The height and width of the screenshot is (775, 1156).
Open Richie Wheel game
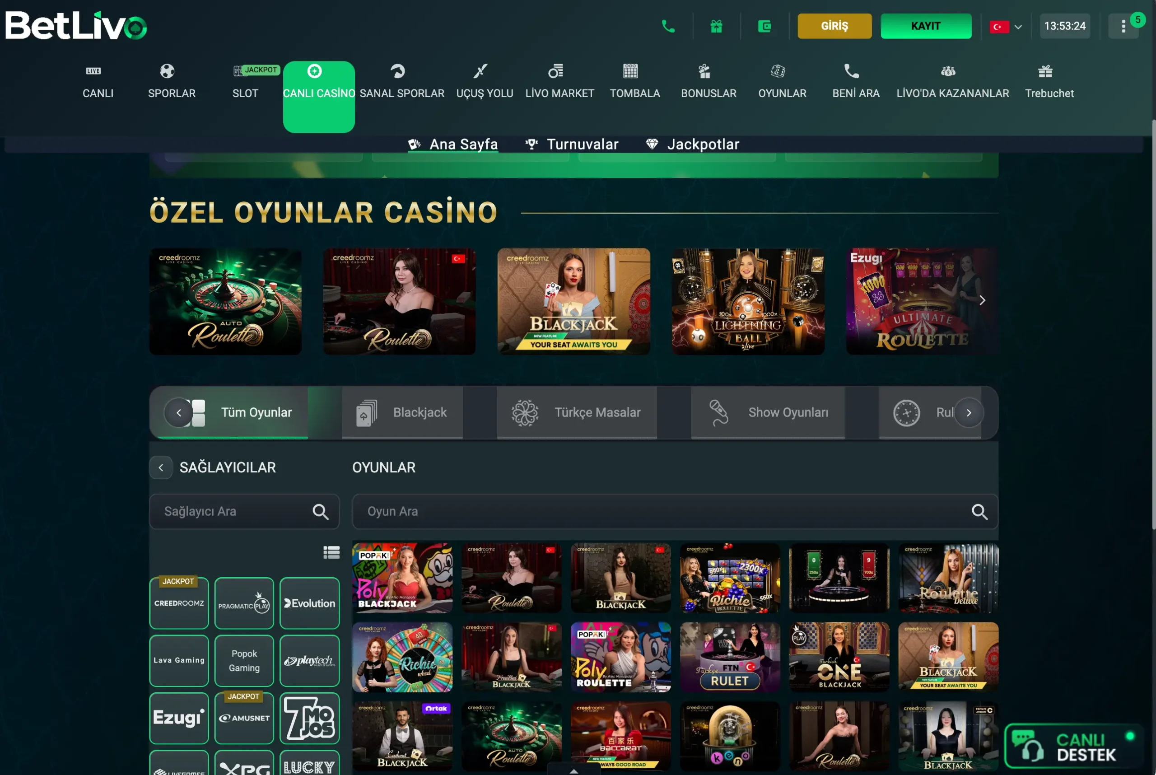click(x=402, y=657)
